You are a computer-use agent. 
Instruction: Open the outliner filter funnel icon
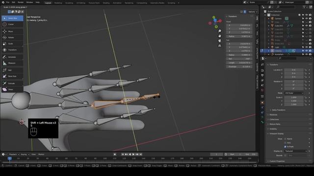304,7
